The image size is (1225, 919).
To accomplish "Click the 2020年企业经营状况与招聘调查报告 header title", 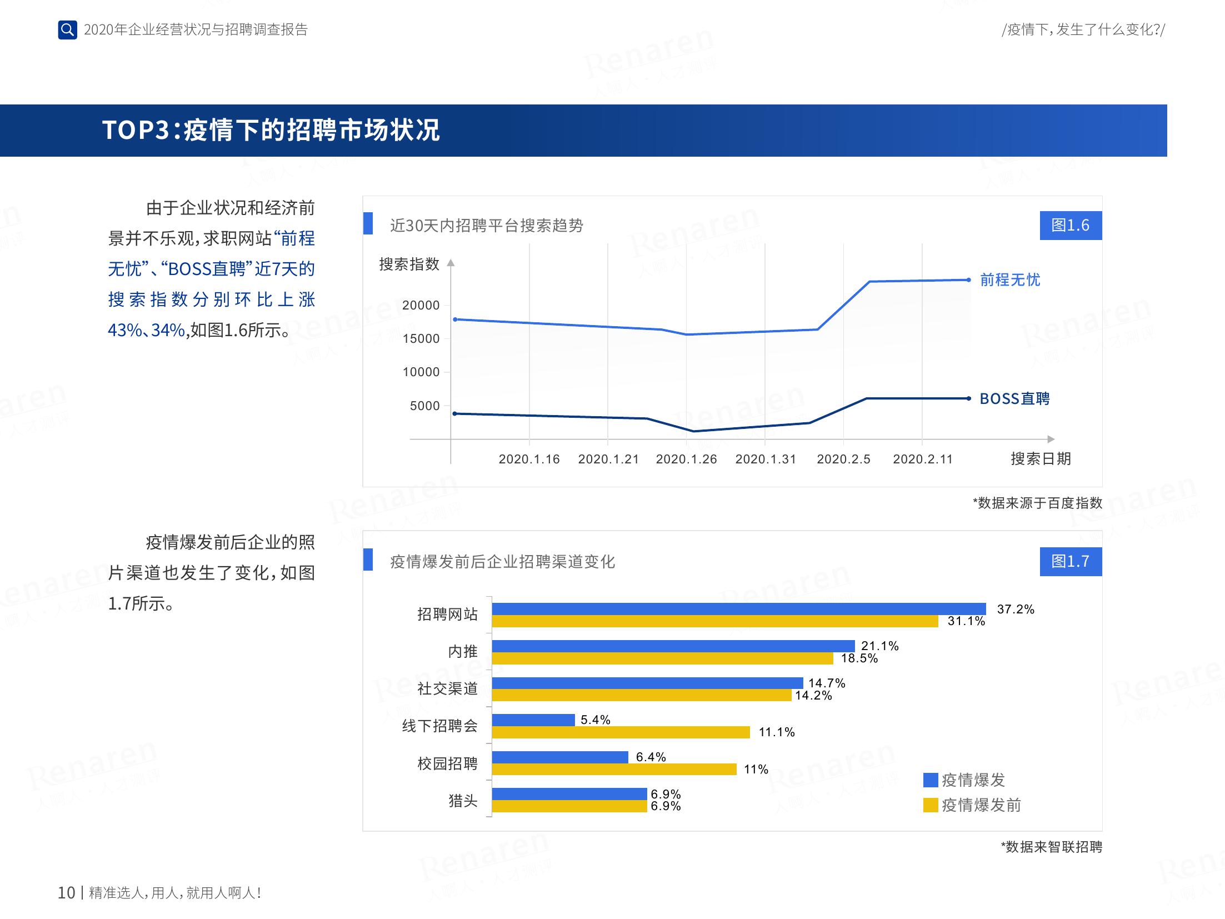I will (x=196, y=30).
